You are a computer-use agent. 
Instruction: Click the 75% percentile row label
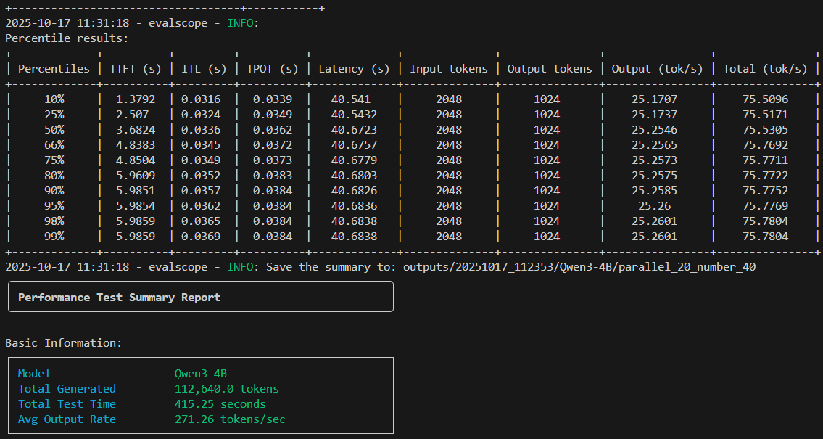point(54,160)
